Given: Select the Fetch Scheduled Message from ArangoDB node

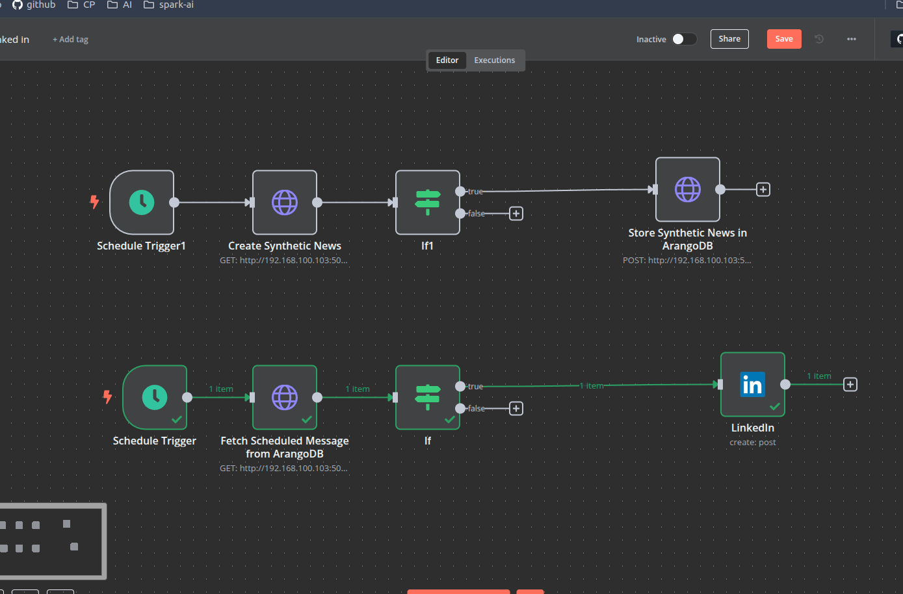Looking at the screenshot, I should [x=285, y=397].
